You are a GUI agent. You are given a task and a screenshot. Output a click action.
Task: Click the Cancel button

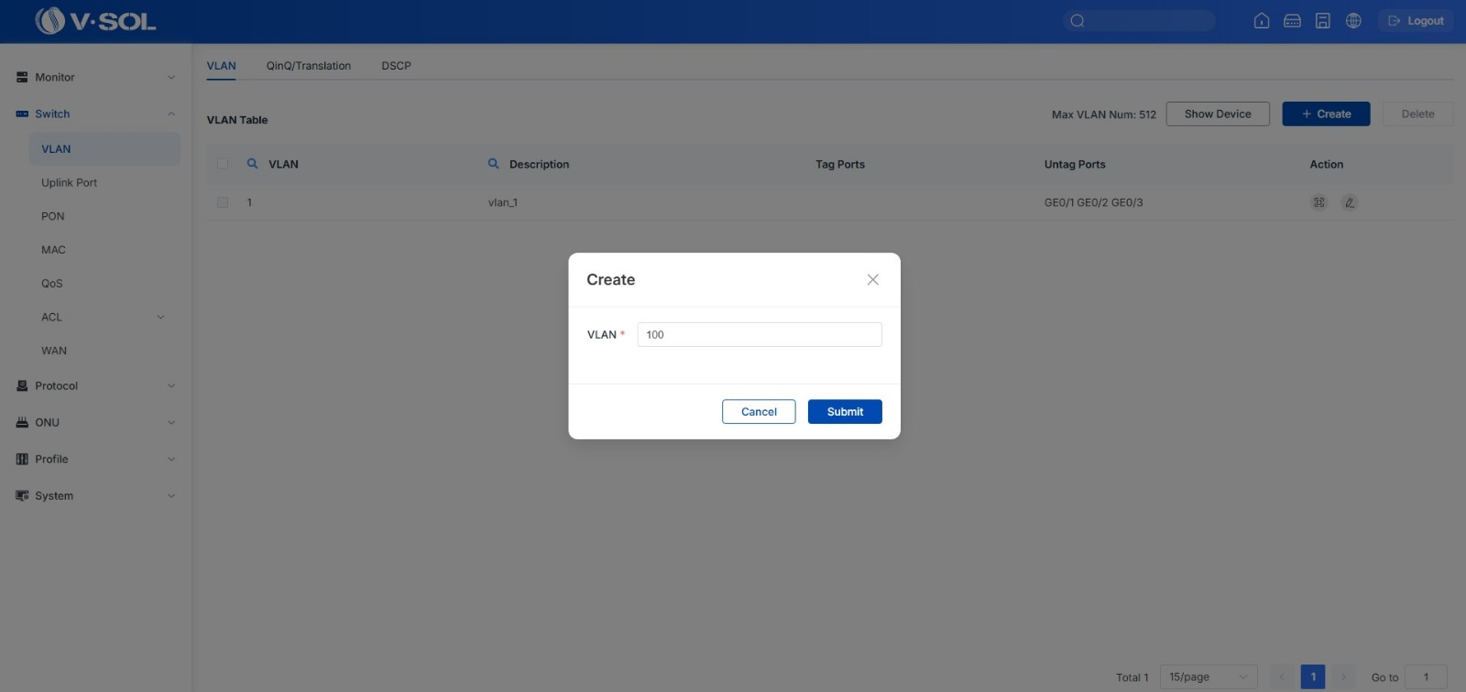[x=759, y=412]
